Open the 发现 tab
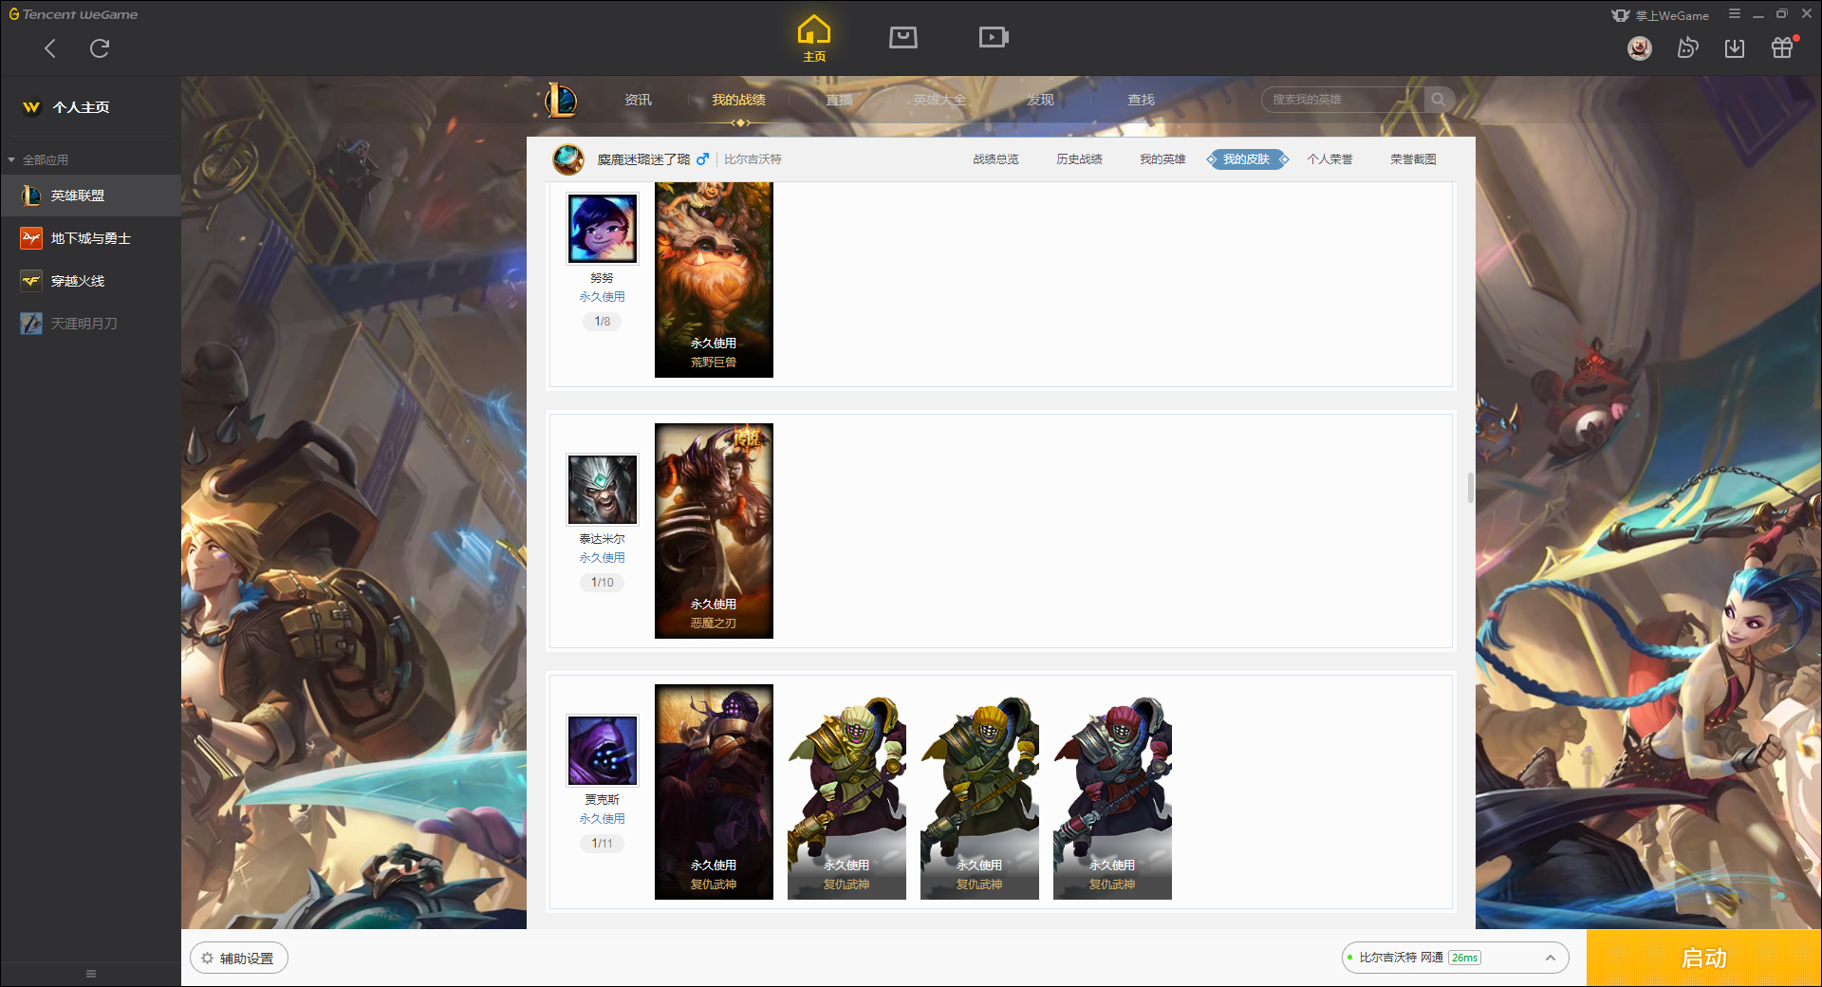Screen dimensions: 1822x987 click(x=1040, y=100)
